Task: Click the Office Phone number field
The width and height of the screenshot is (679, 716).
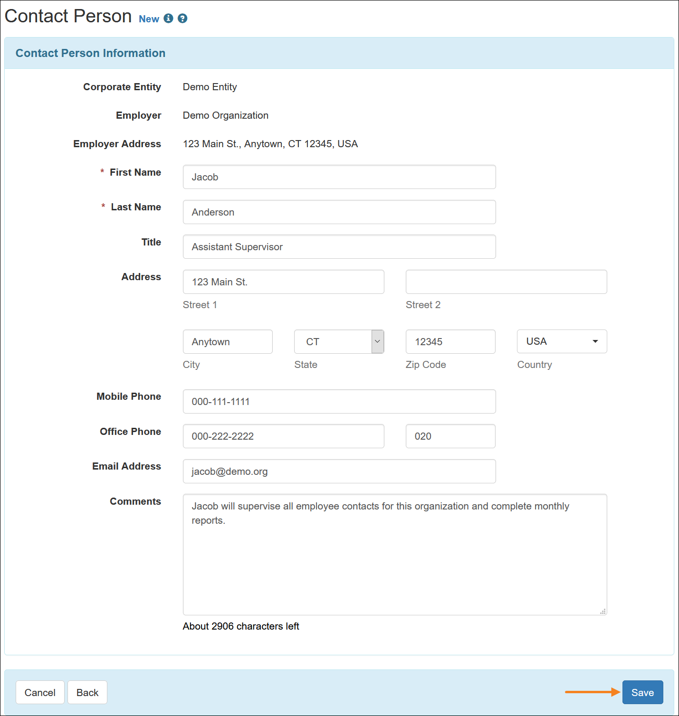Action: [x=283, y=436]
